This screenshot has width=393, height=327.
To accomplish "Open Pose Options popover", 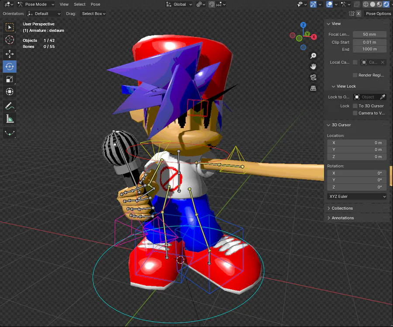I will [x=378, y=14].
